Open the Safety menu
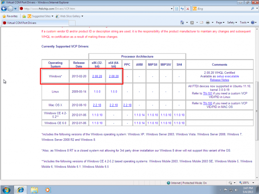 click(x=232, y=22)
